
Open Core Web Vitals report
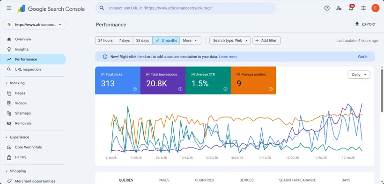pos(33,147)
